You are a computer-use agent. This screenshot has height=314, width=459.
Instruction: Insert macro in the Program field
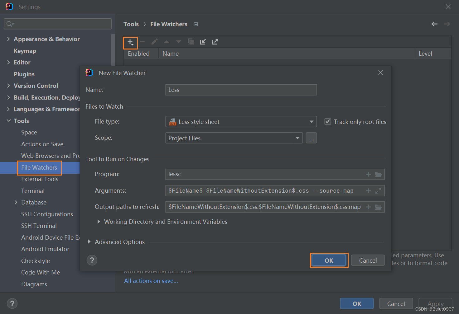click(369, 174)
